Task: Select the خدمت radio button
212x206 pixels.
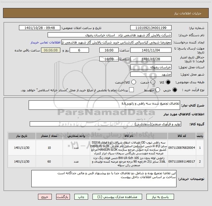Action: [153, 82]
